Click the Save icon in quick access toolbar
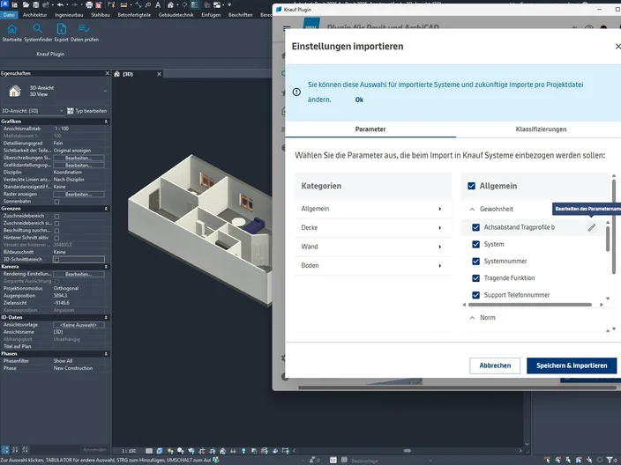The width and height of the screenshot is (621, 465). (x=35, y=4)
